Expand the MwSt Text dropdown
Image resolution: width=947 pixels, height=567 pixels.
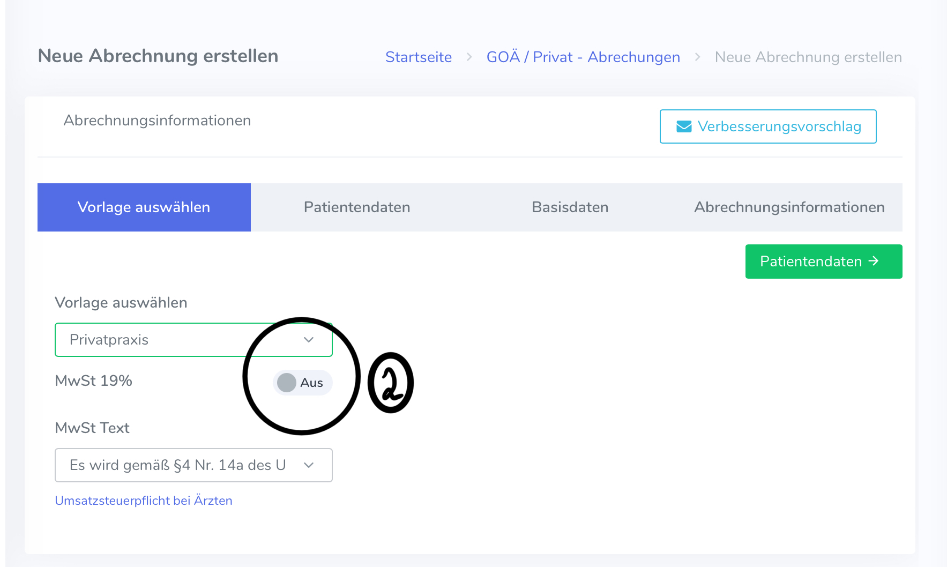182,465
